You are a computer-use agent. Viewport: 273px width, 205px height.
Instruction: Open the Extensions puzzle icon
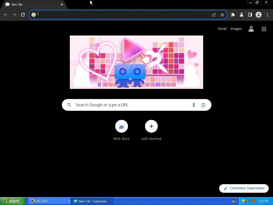coord(233,15)
